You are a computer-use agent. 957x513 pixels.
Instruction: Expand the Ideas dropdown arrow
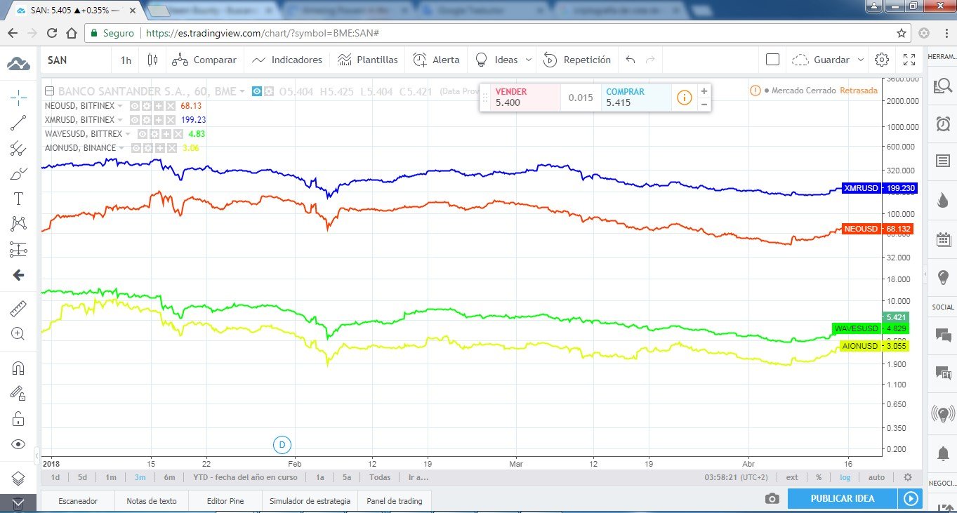pos(529,60)
